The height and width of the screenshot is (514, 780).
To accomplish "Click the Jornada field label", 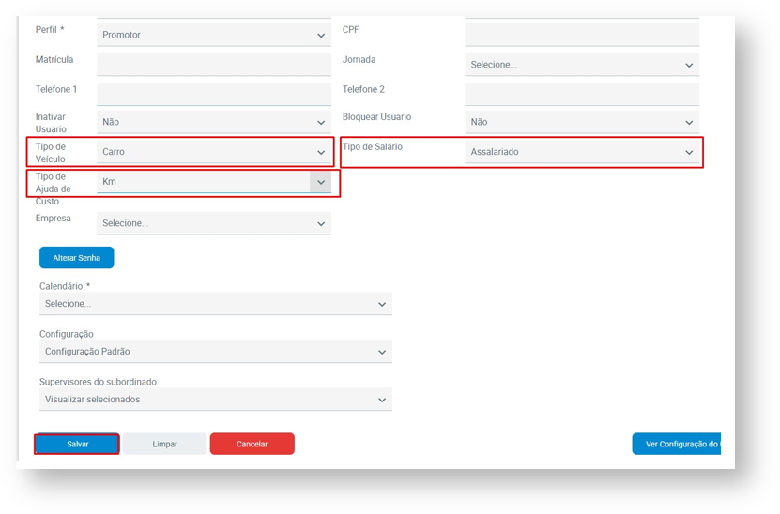I will (359, 60).
